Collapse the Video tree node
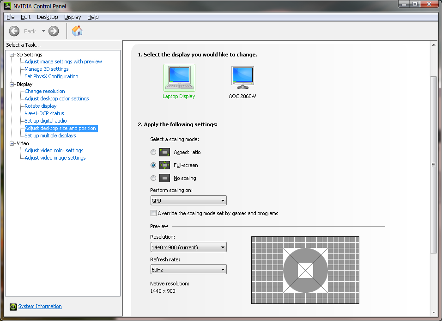The image size is (442, 321). pyautogui.click(x=12, y=143)
